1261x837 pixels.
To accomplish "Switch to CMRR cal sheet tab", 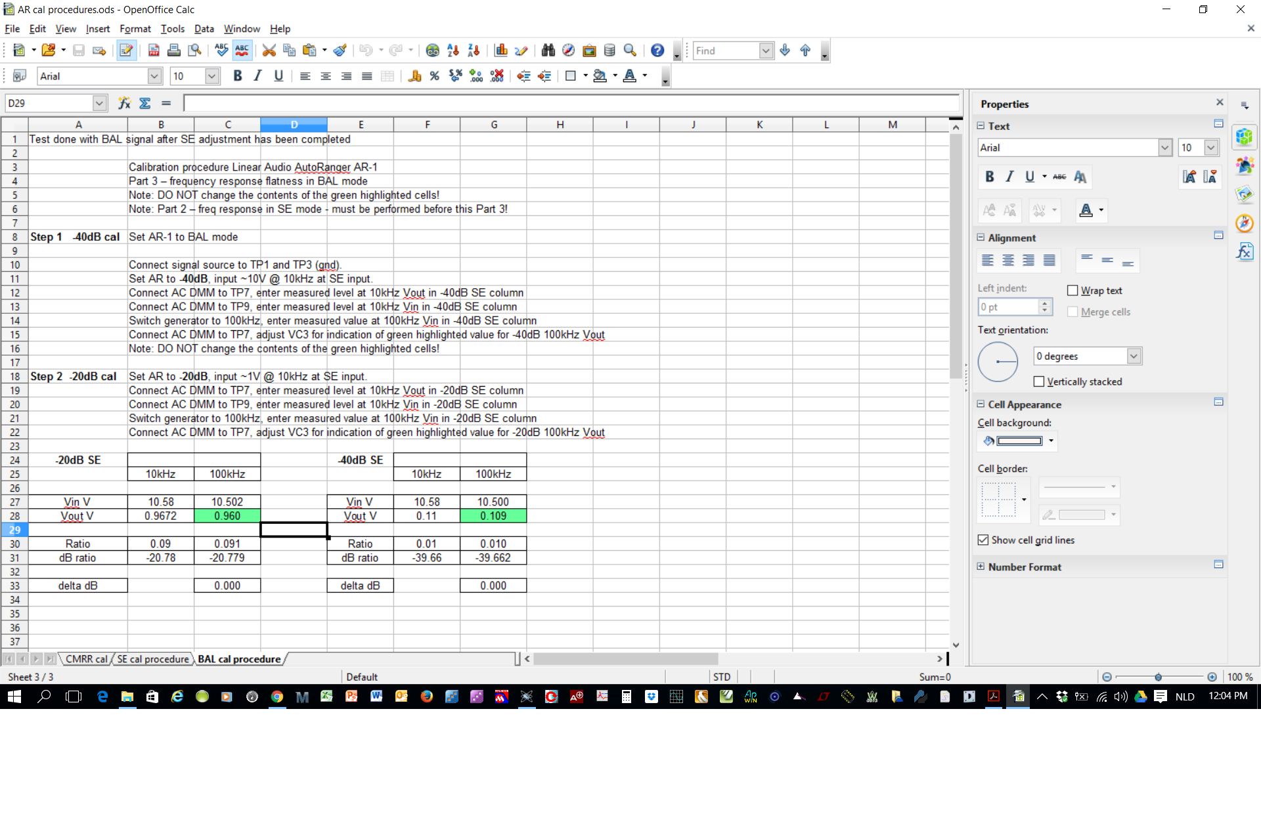I will 86,658.
